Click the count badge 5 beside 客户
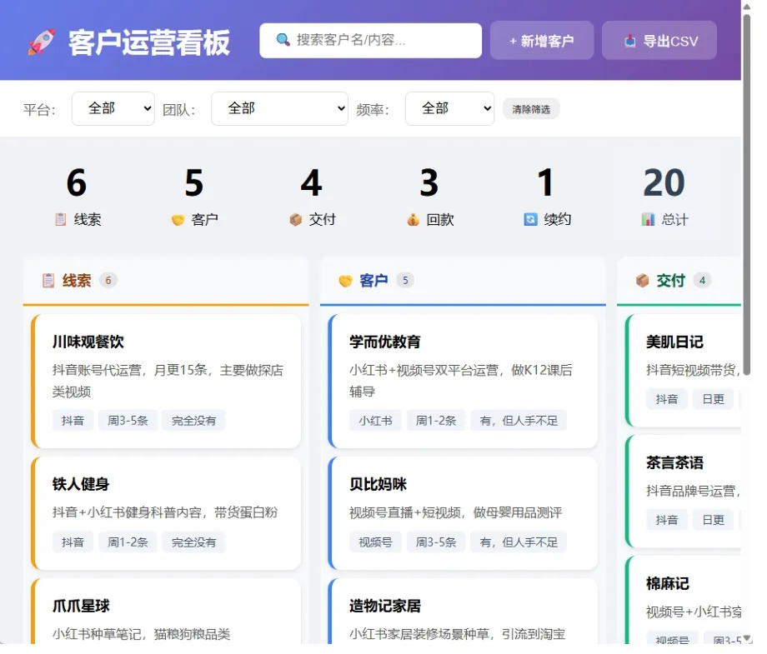Viewport: 767px width, 654px height. click(x=405, y=281)
